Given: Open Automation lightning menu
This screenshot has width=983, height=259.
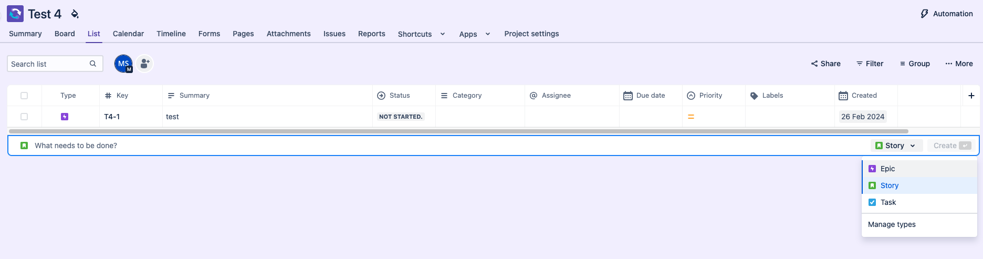Looking at the screenshot, I should pos(947,14).
